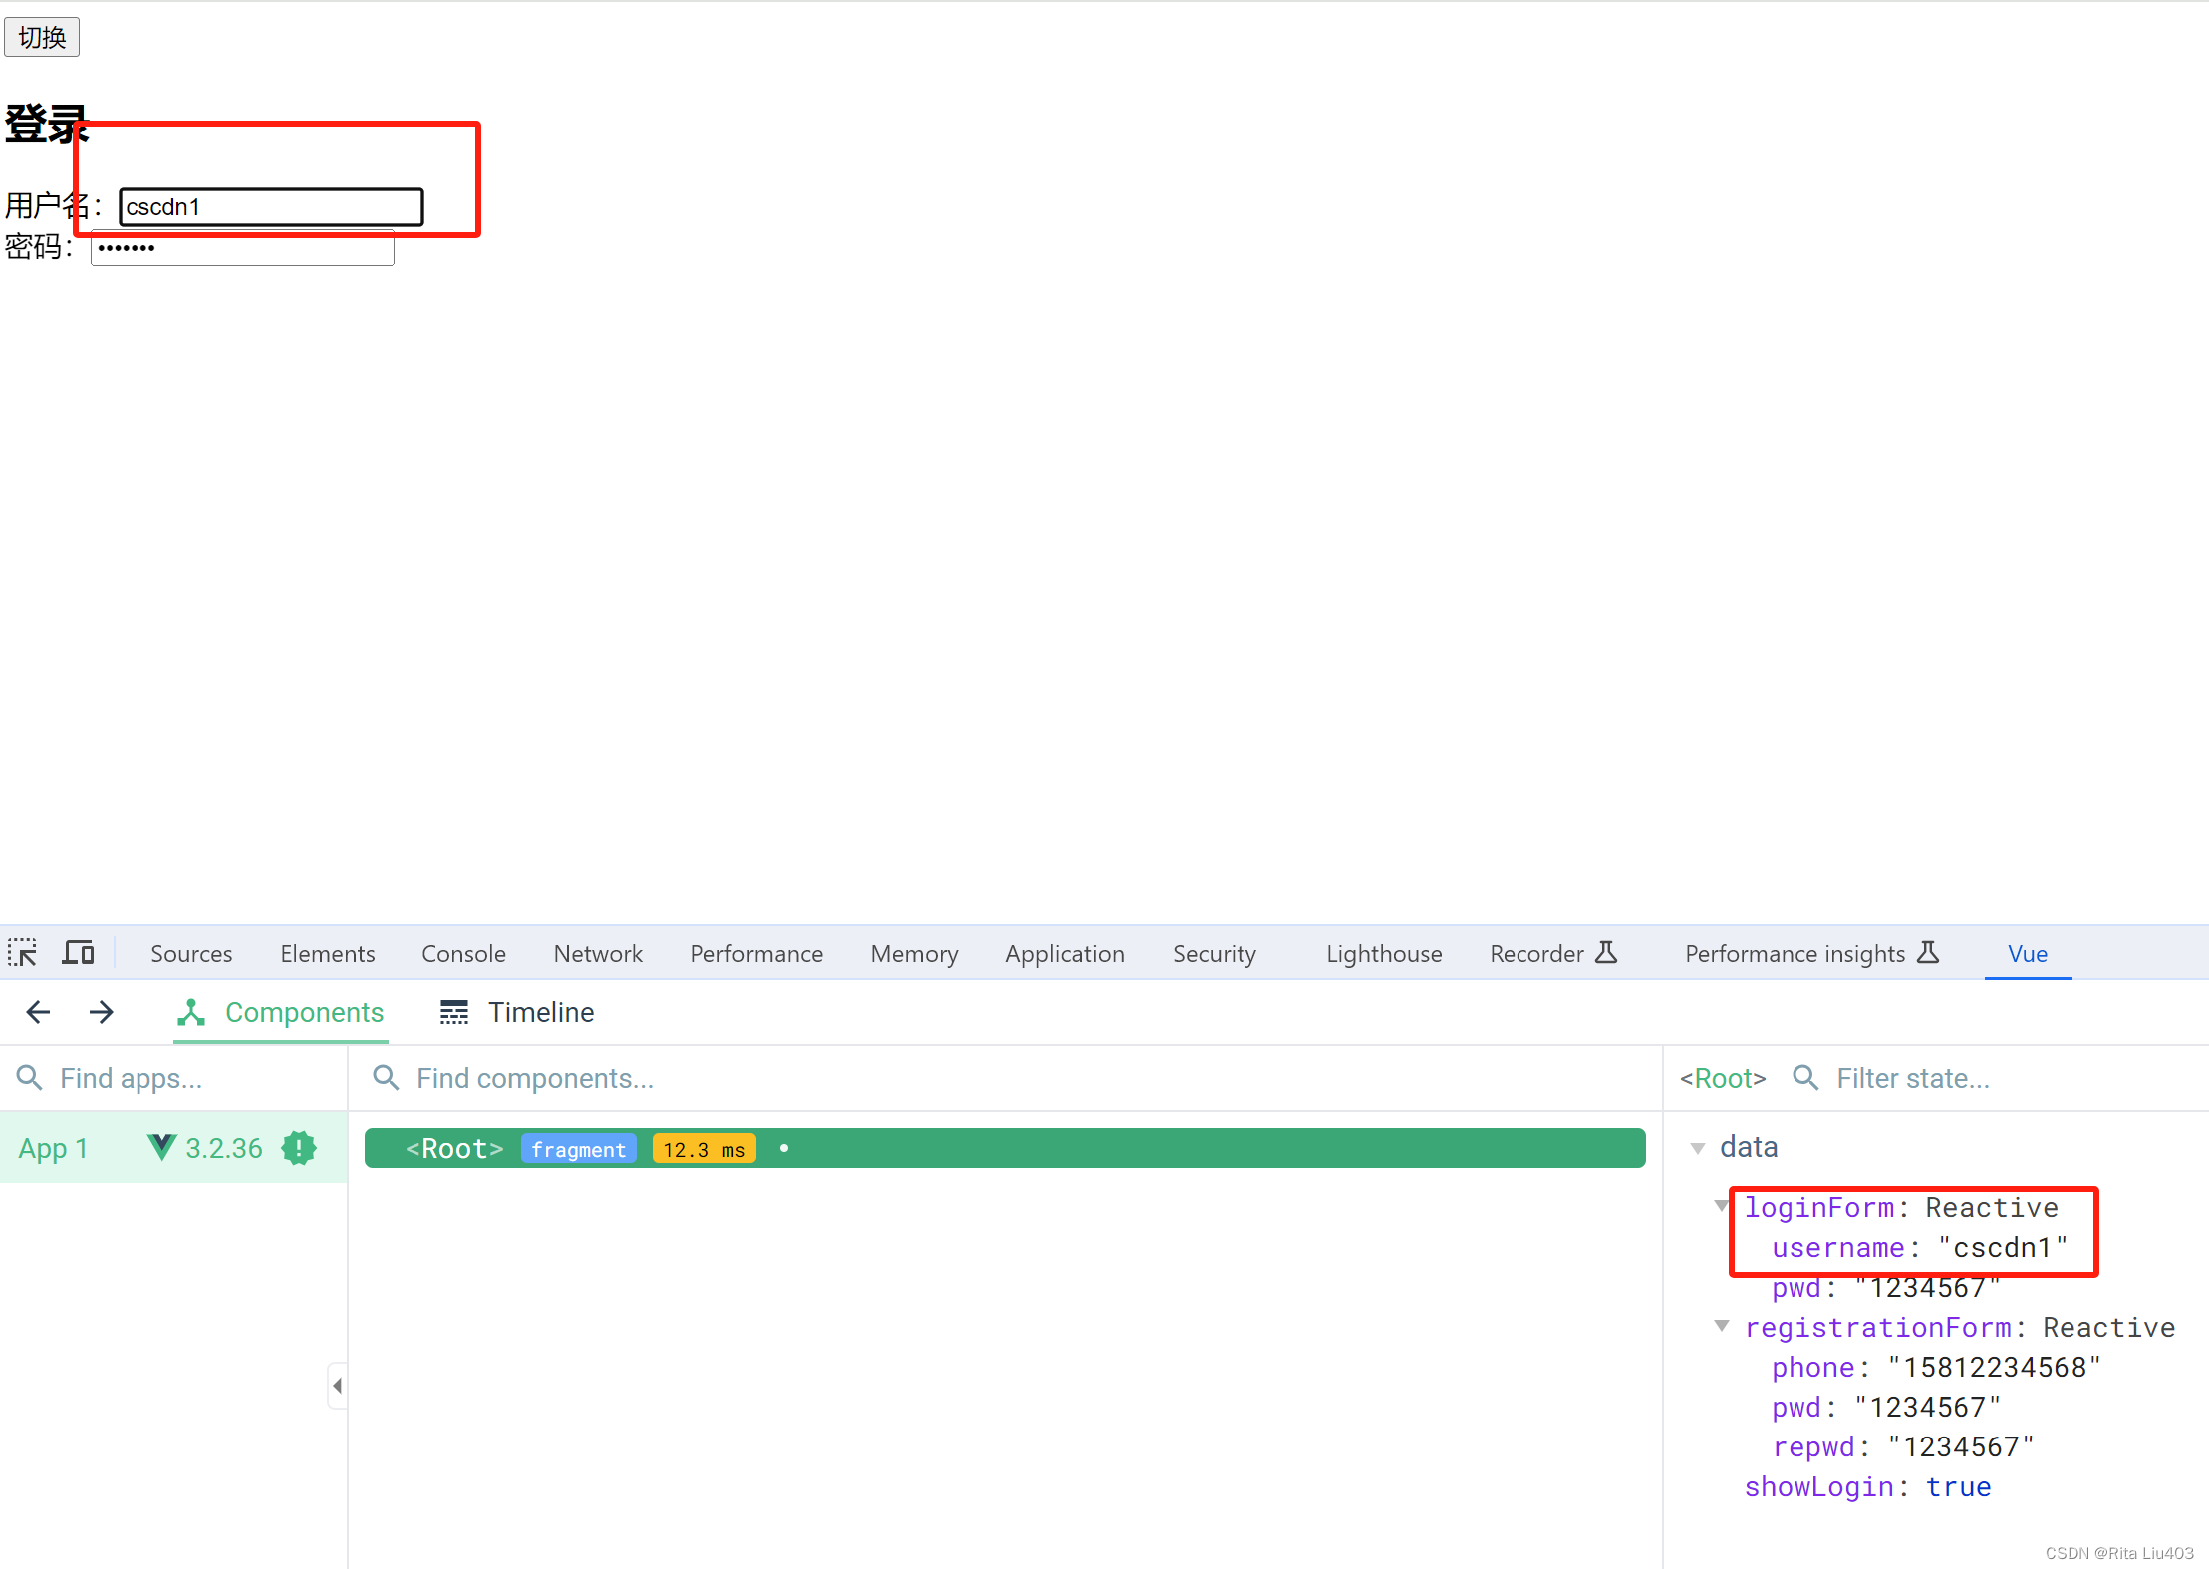This screenshot has height=1569, width=2209.
Task: Collapse the components tree sidebar with the arrow toggle
Action: (337, 1385)
